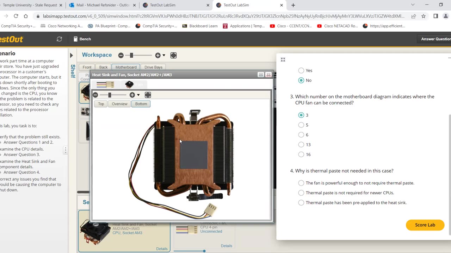This screenshot has height=253, width=451.
Task: Choose answer 13 for question 3
Action: [x=301, y=144]
